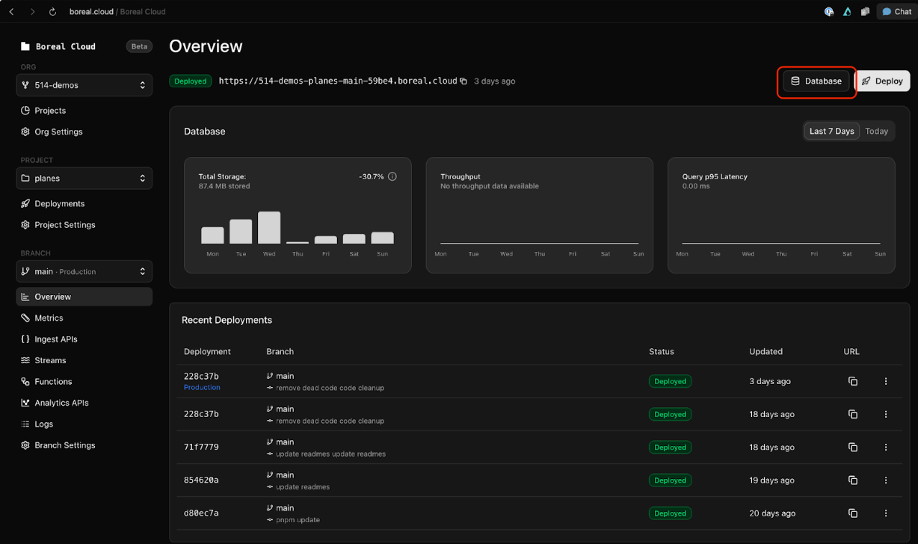Click the Updated column header
Viewport: 918px width, 544px height.
pyautogui.click(x=765, y=351)
